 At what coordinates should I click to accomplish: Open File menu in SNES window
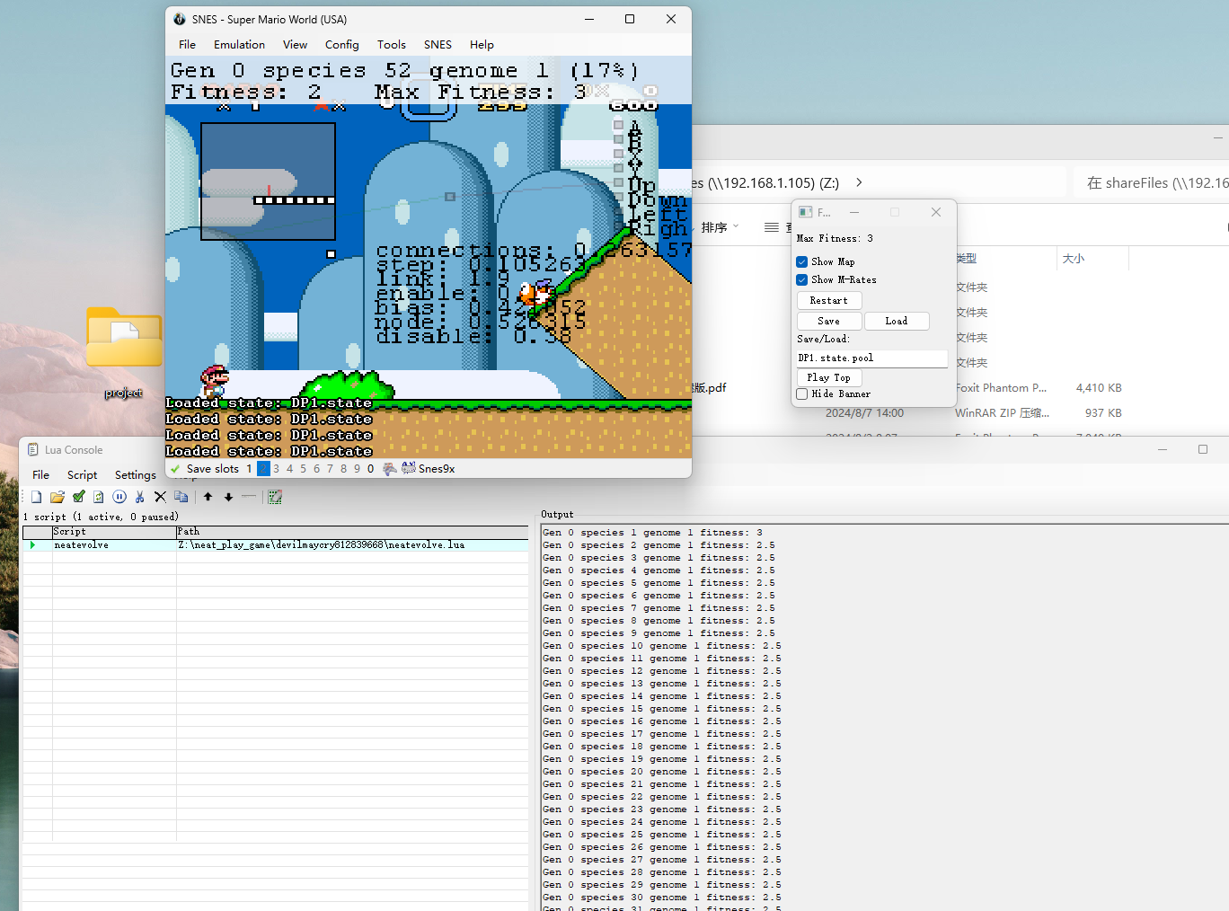[x=188, y=45]
